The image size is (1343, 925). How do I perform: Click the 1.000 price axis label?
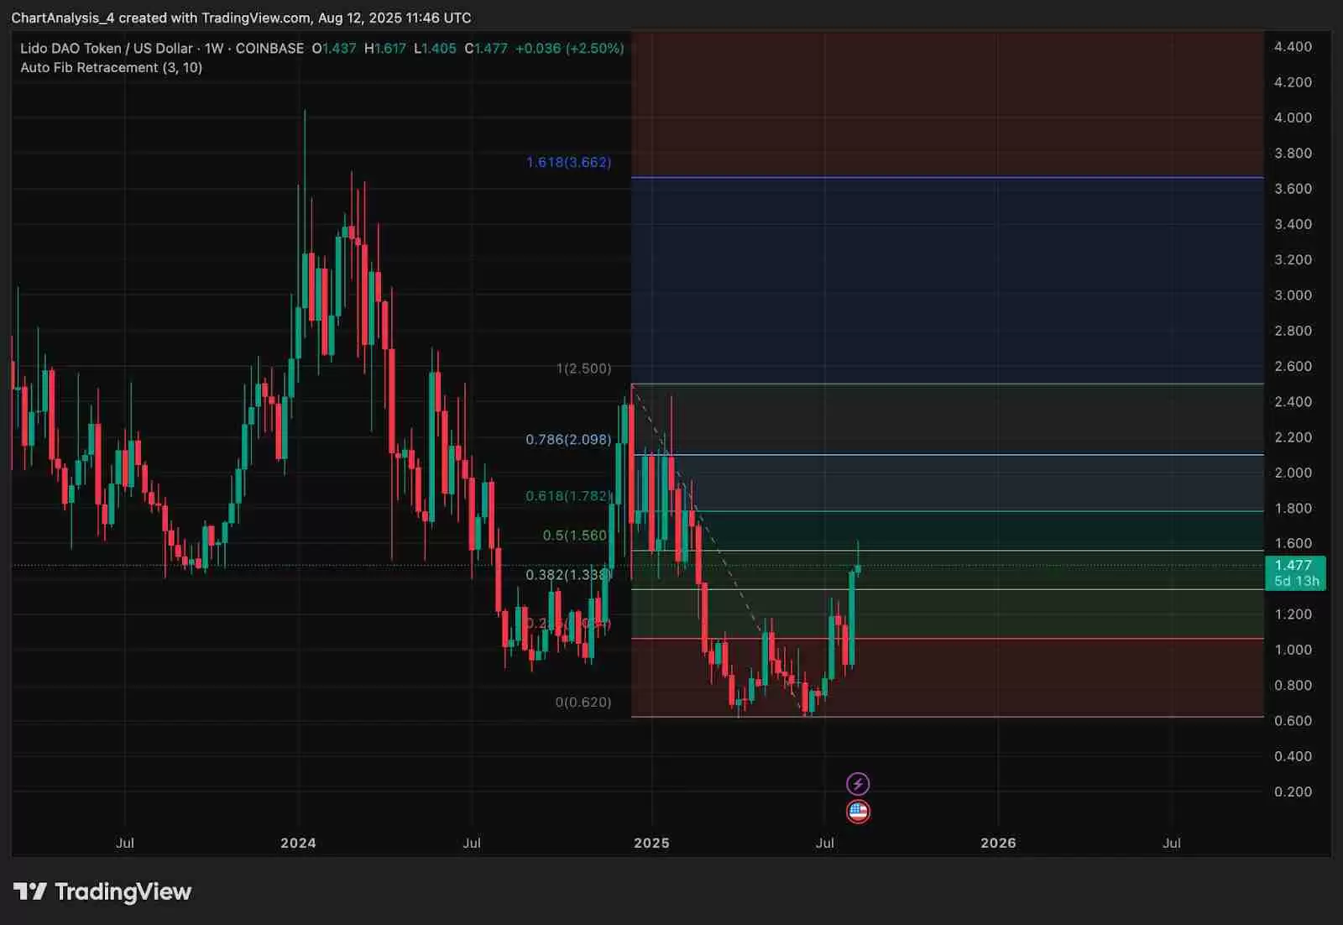[1293, 650]
